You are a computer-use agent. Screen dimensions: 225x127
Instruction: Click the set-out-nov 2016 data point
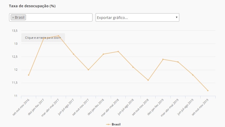point(29,75)
